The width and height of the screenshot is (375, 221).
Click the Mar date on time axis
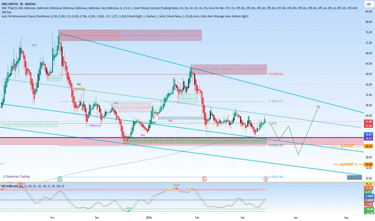(x=243, y=217)
